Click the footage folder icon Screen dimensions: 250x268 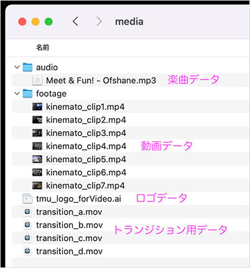pyautogui.click(x=27, y=93)
